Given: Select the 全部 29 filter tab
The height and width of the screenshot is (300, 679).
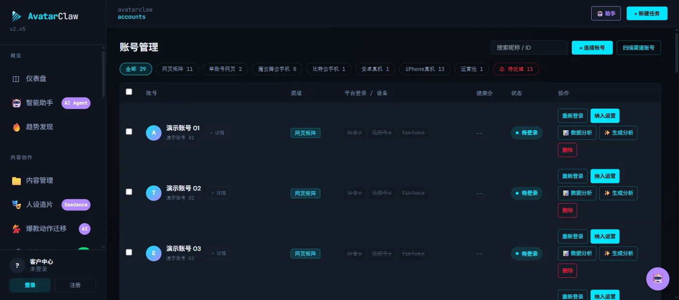Looking at the screenshot, I should click(136, 69).
